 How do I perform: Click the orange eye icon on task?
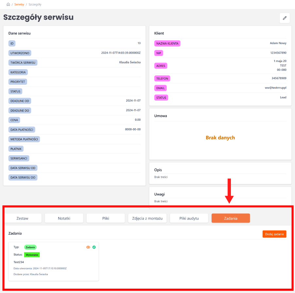(x=88, y=247)
